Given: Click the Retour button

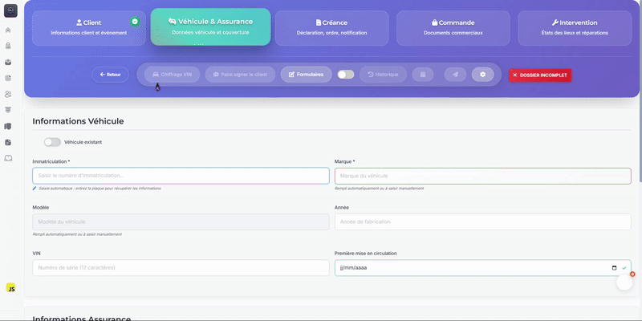Looking at the screenshot, I should coord(110,75).
